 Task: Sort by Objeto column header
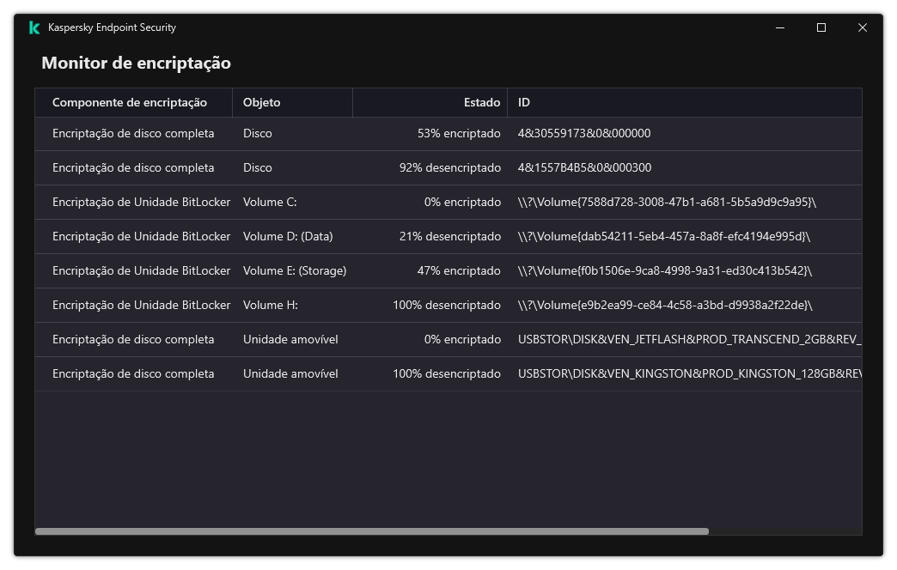[x=262, y=102]
